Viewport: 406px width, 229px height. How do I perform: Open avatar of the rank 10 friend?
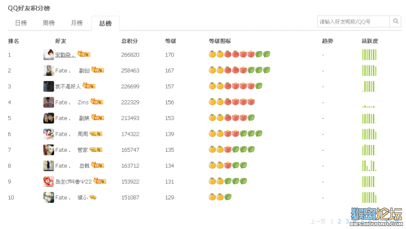point(49,198)
